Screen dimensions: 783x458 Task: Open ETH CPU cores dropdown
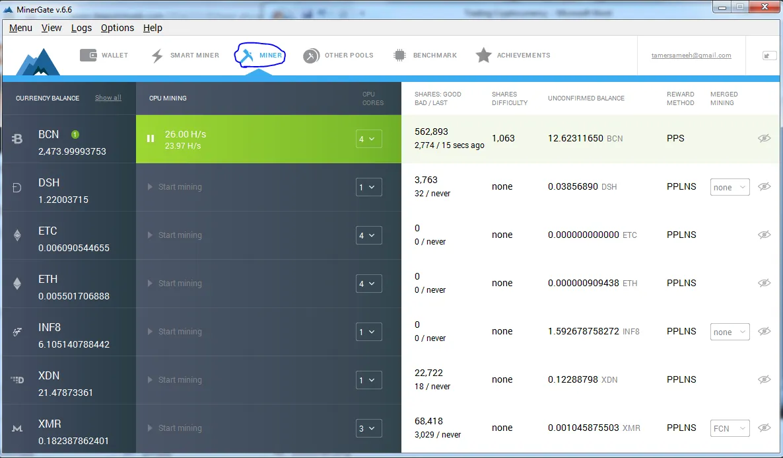pos(368,284)
